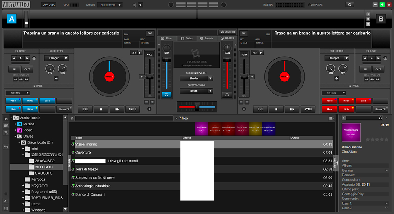Toggle the loop on/off circle on deck A
Viewport: 394px width, 214px height.
click(34, 58)
